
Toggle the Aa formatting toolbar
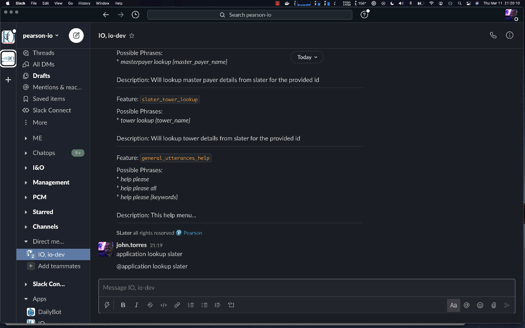coord(453,305)
